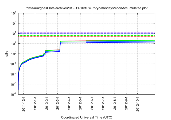This screenshot has height=120, width=171.
Task: Click the cSv y-axis label
Action: (7, 54)
